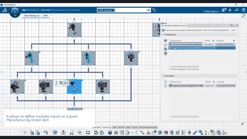Click the Predecessors Display Name column header
Viewport: 247px width, 139px height.
(x=186, y=41)
